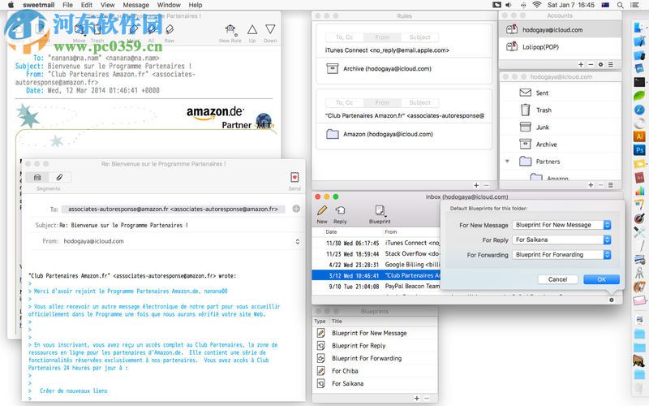Select Stack Overflow message row
This screenshot has height=406, width=649.
tap(376, 254)
